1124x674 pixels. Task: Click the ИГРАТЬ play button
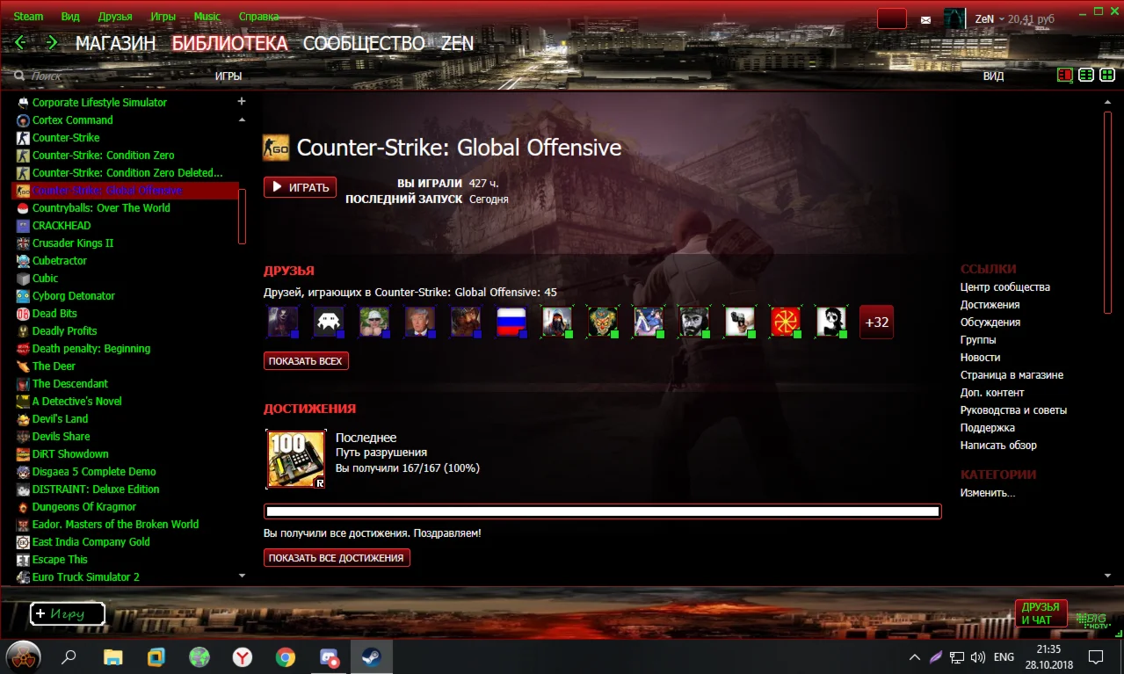coord(300,187)
